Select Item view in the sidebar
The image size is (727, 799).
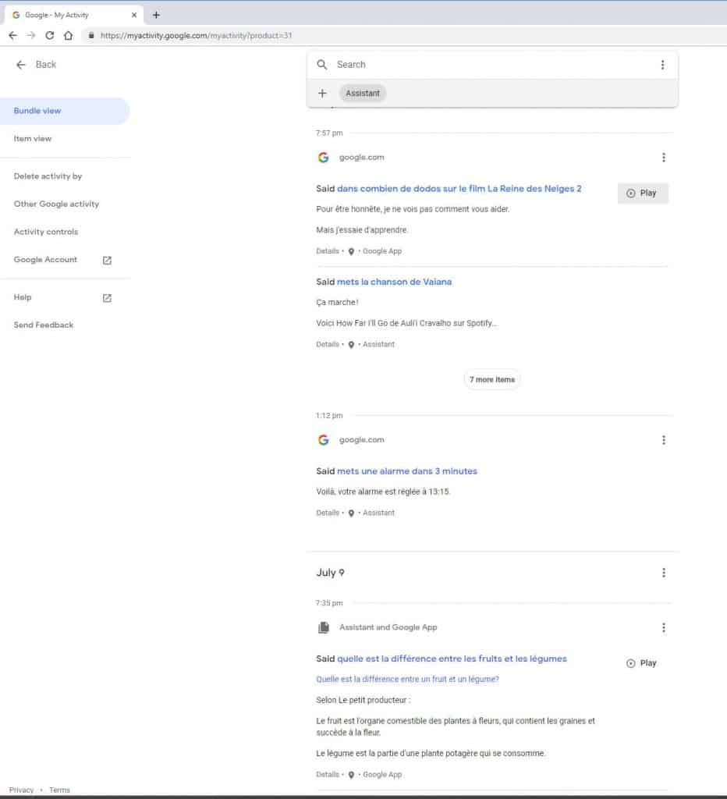point(33,139)
